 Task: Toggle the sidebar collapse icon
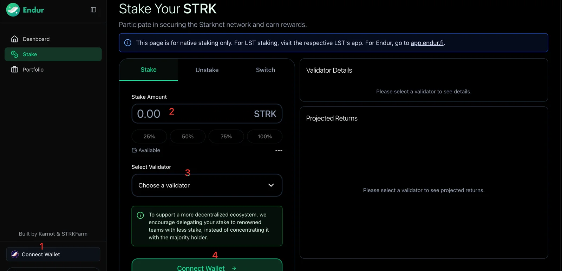(x=93, y=10)
